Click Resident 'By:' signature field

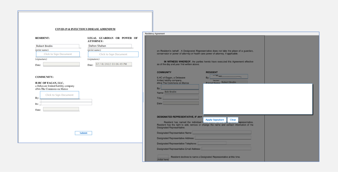coord(229,77)
